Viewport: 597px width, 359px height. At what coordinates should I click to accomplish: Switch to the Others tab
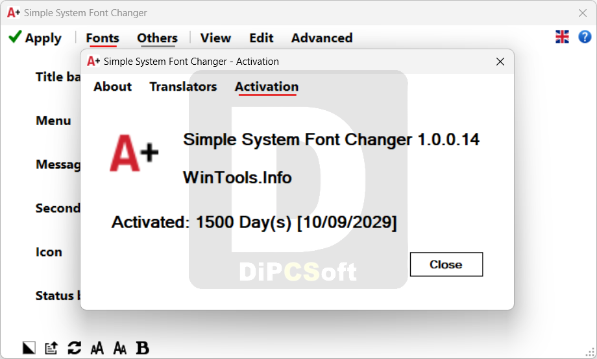tap(157, 38)
